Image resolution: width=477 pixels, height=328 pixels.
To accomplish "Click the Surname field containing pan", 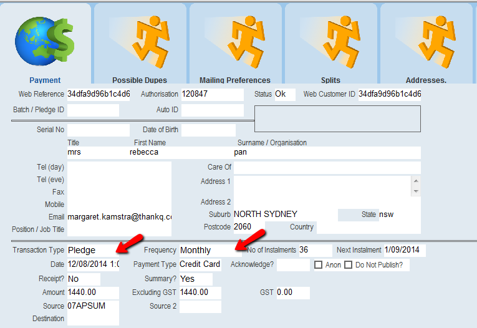I will [x=326, y=152].
